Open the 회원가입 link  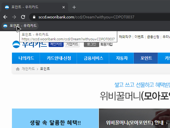pos(106,44)
